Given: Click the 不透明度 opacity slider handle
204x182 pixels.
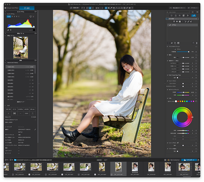Looking at the screenshot, I should (x=189, y=52).
